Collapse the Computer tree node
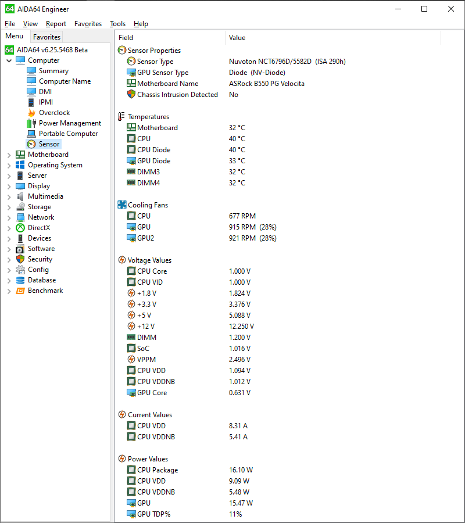 click(9, 60)
